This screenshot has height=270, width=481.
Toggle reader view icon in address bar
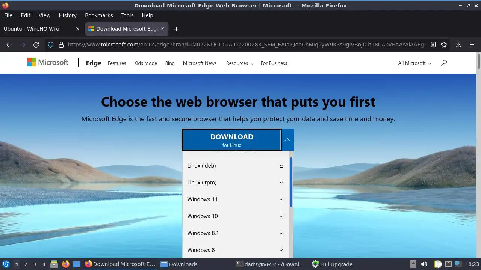(433, 45)
